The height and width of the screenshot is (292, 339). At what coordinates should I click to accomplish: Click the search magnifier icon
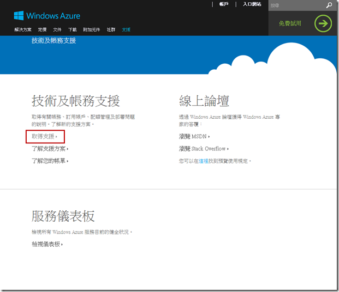tap(329, 5)
